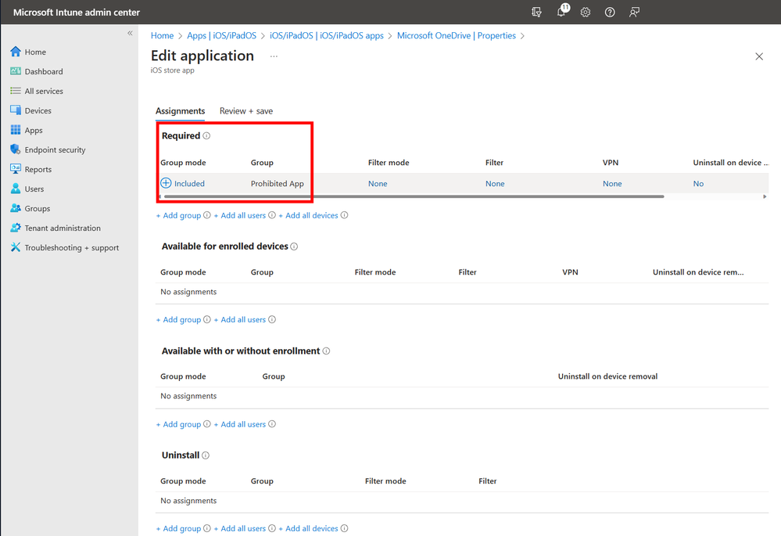Click the Included group mode link

click(189, 183)
